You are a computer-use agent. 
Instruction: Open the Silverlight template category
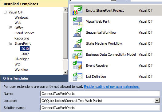point(22,59)
